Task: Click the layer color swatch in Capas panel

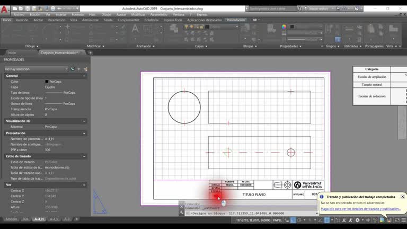Action: [207, 27]
